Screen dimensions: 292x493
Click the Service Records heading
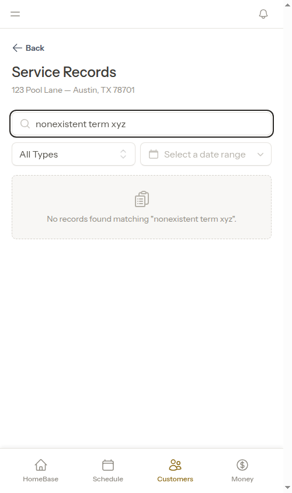pos(64,72)
